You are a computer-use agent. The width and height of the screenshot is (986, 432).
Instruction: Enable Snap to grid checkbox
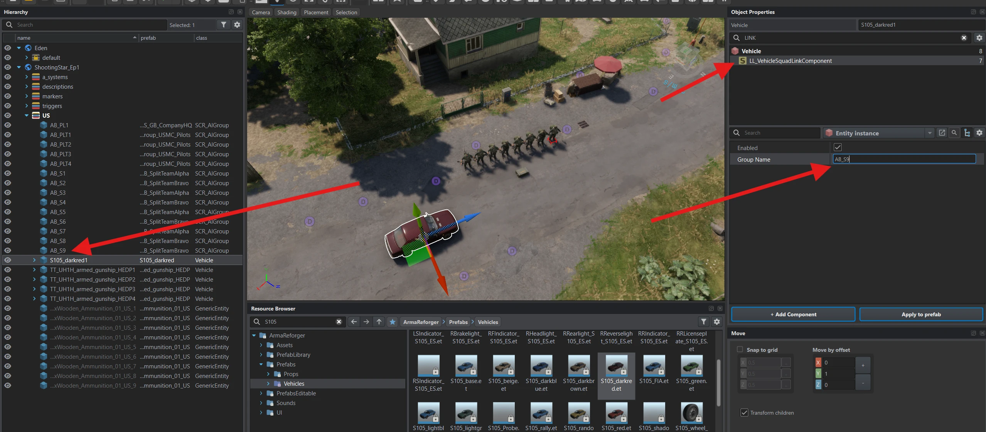[740, 349]
